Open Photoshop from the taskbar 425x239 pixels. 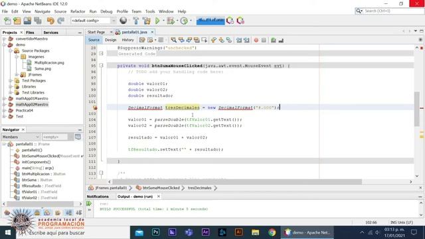[x=156, y=232]
